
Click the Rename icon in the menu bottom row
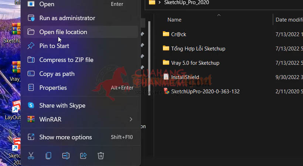point(66,156)
